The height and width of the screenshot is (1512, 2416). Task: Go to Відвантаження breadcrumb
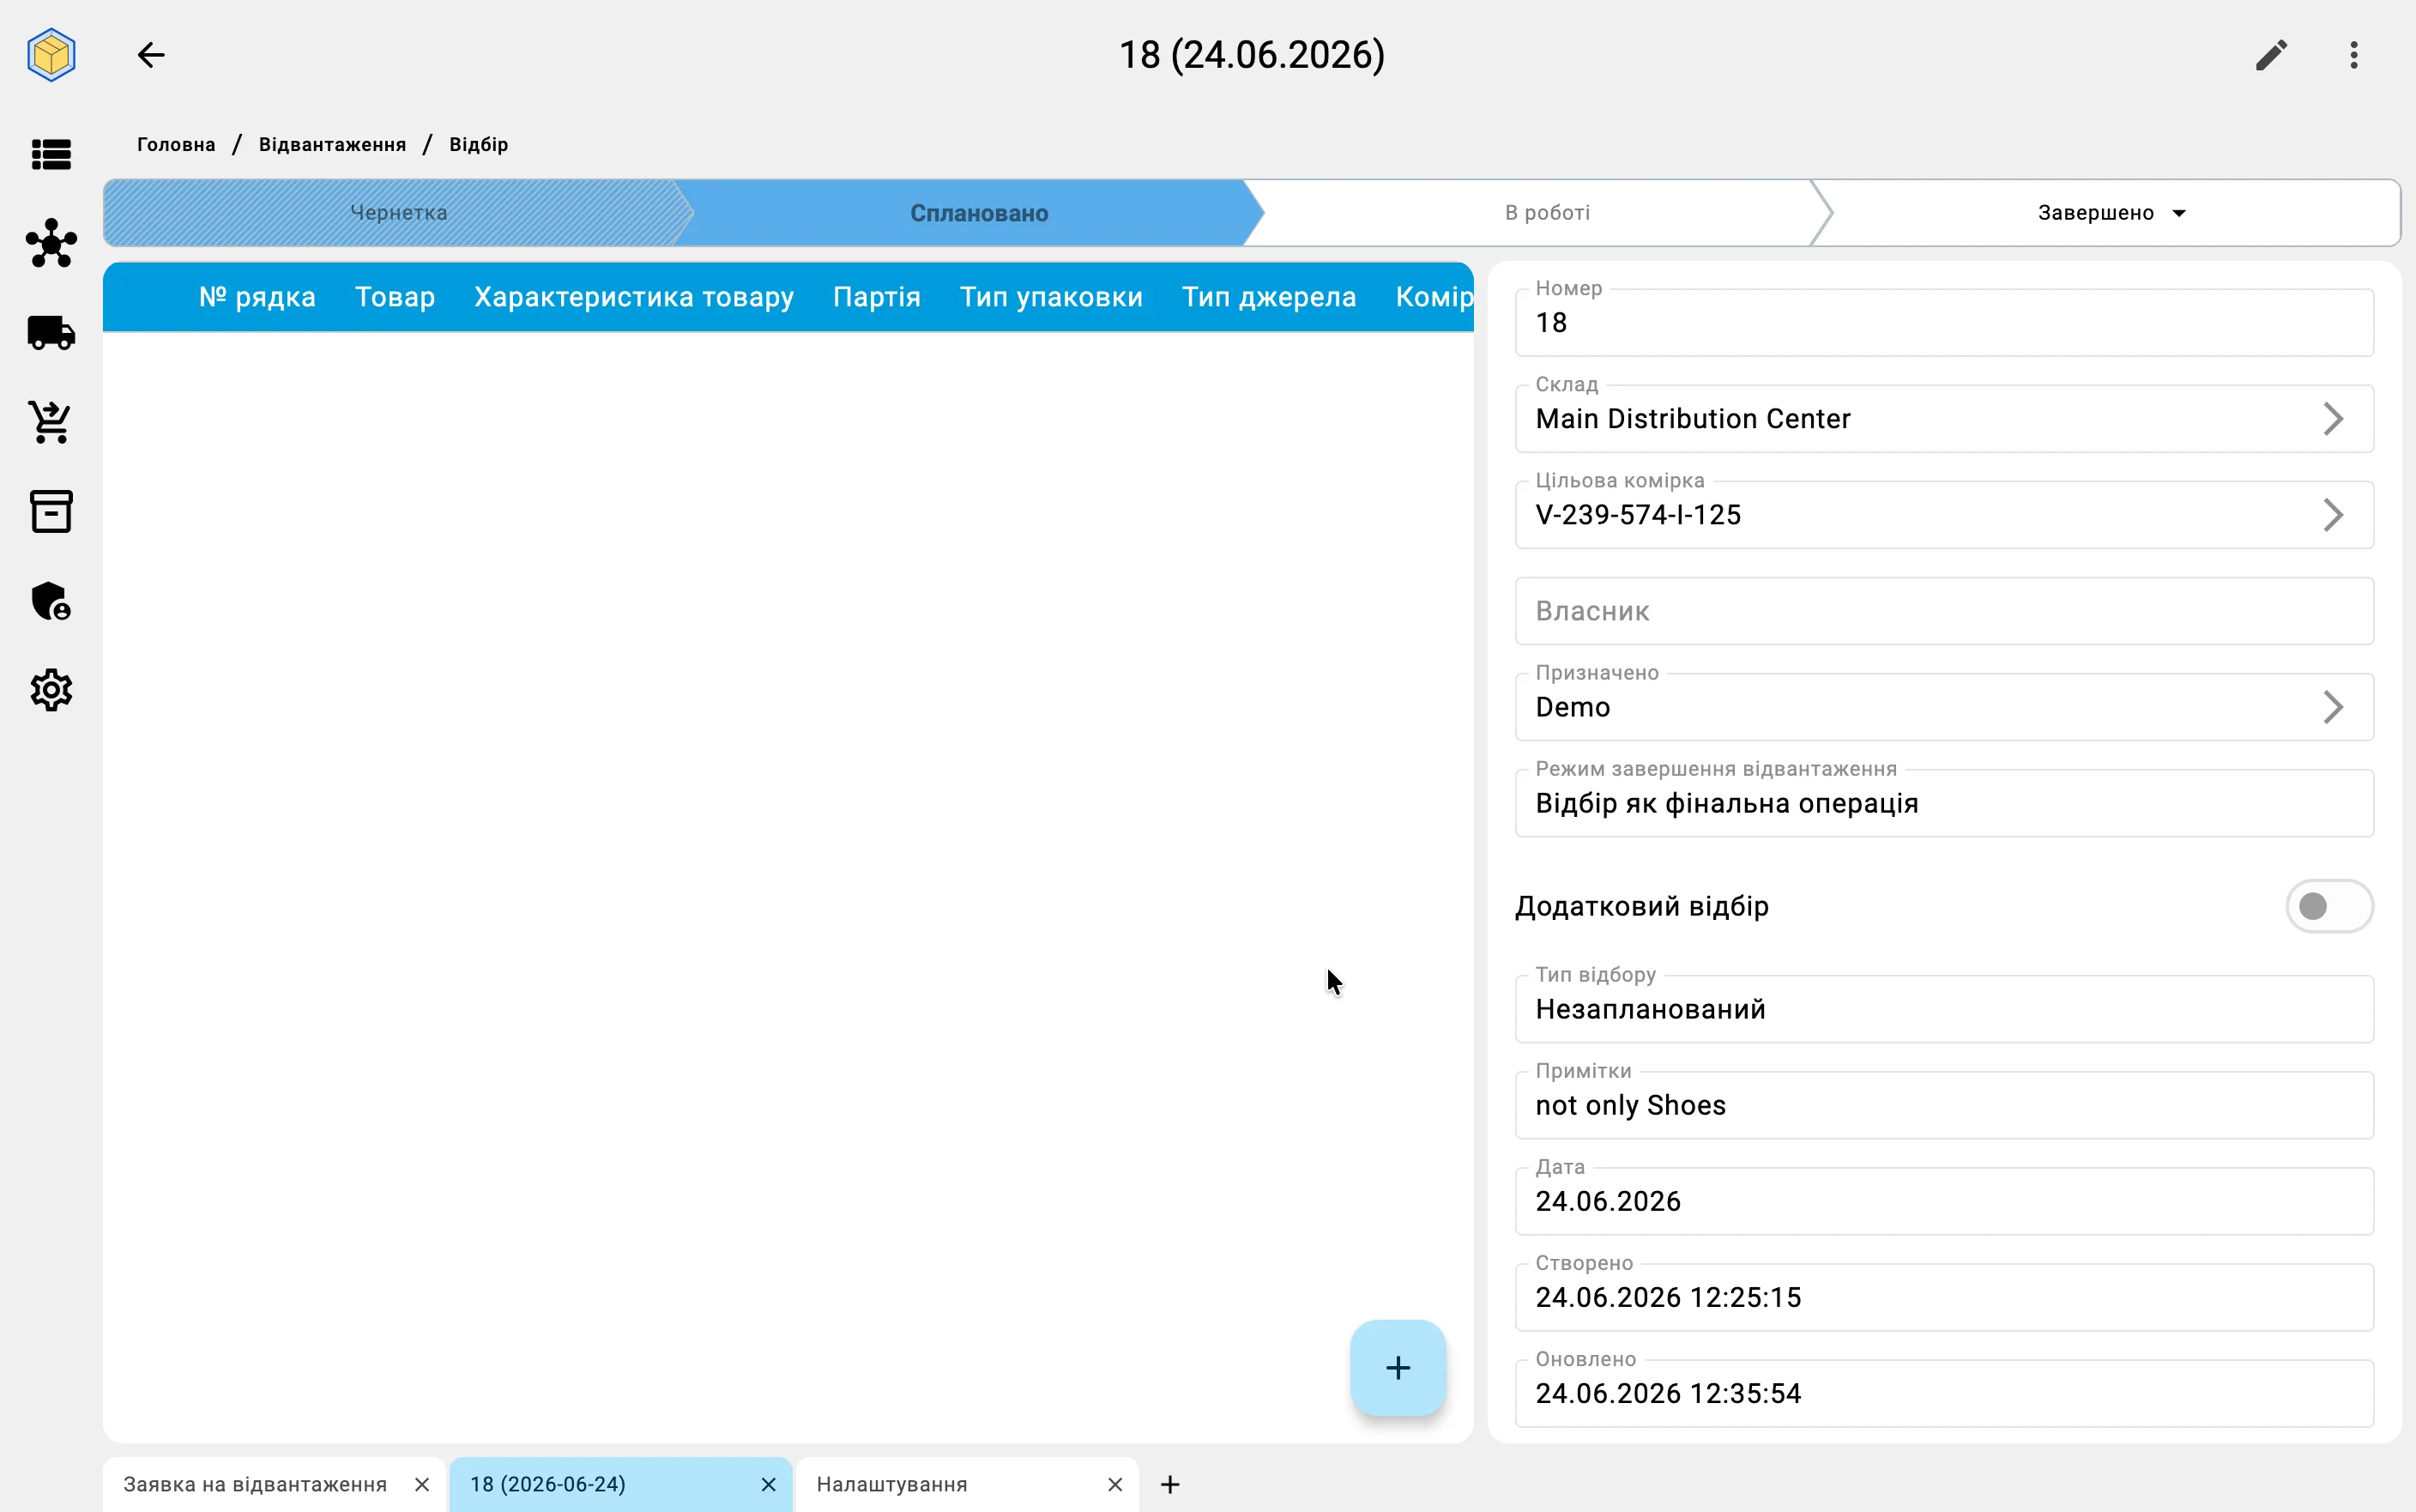(x=333, y=144)
